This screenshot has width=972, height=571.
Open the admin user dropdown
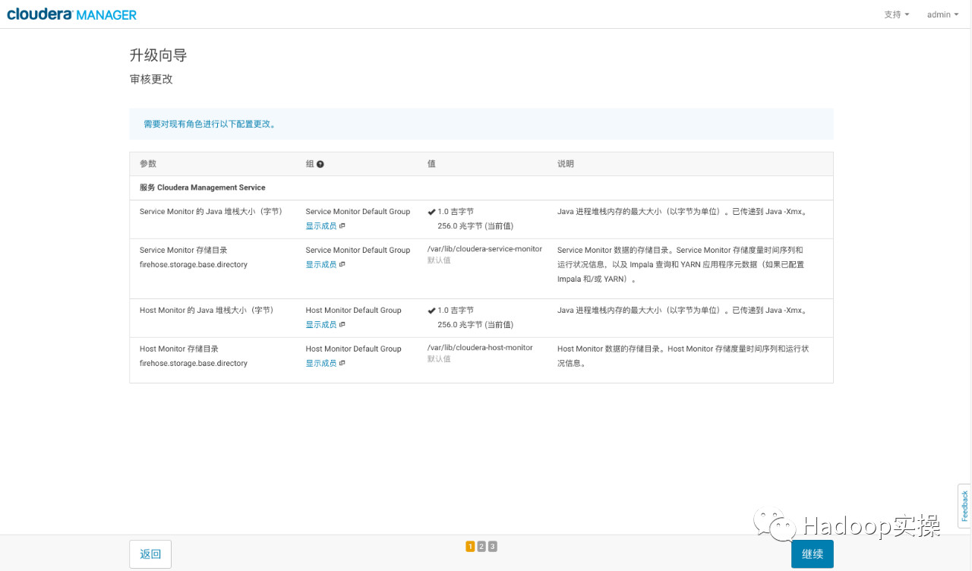pyautogui.click(x=942, y=14)
